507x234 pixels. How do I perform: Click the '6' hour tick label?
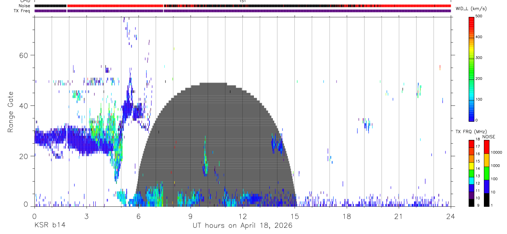point(138,216)
